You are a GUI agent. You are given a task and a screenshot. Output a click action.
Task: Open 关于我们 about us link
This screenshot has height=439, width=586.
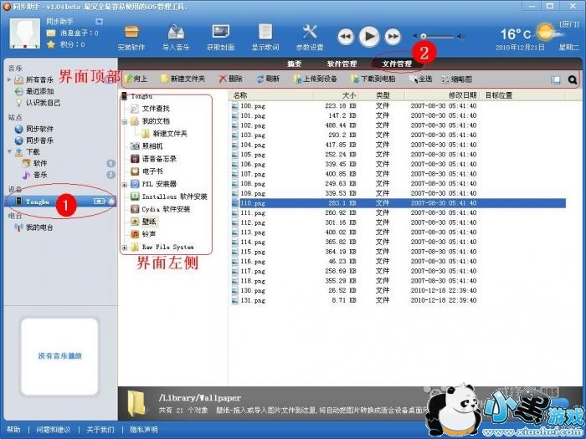tap(100, 430)
